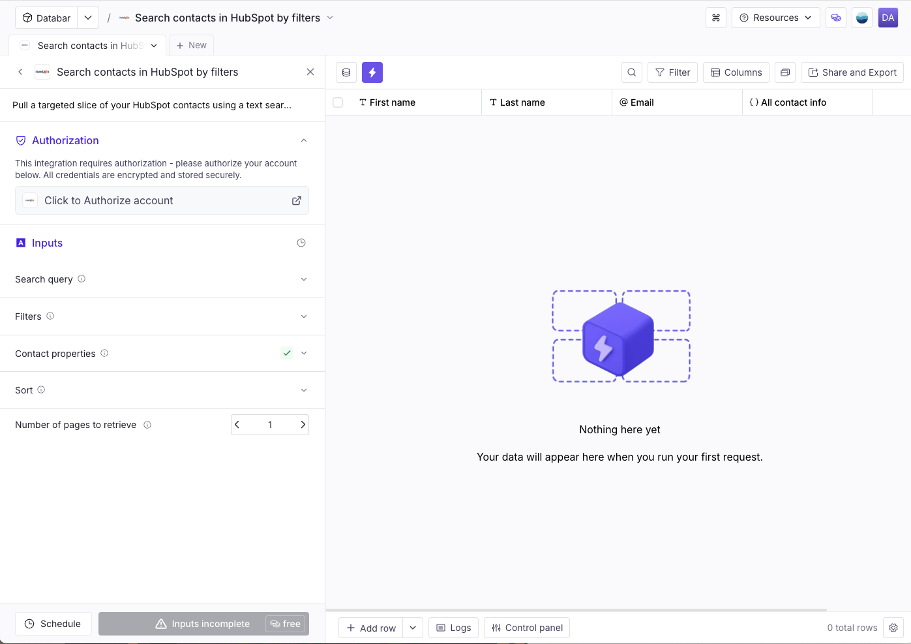Click the command palette shortcut icon
The height and width of the screenshot is (644, 911).
pyautogui.click(x=715, y=18)
